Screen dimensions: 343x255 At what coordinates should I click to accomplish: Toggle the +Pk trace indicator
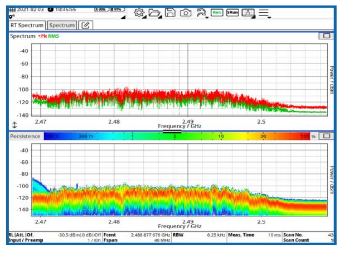coord(43,36)
